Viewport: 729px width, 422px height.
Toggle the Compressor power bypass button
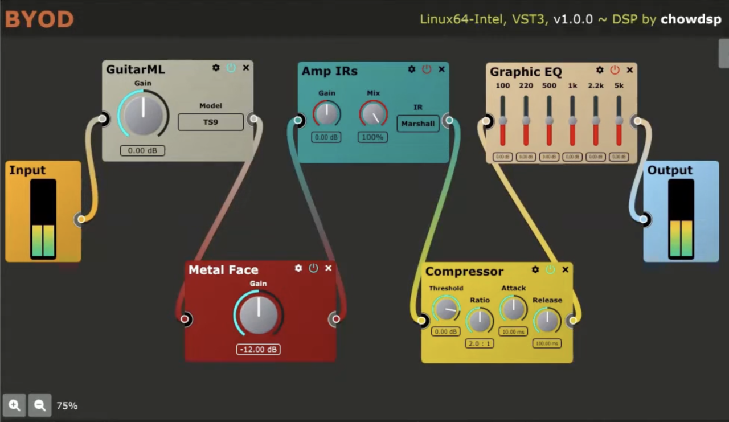550,270
